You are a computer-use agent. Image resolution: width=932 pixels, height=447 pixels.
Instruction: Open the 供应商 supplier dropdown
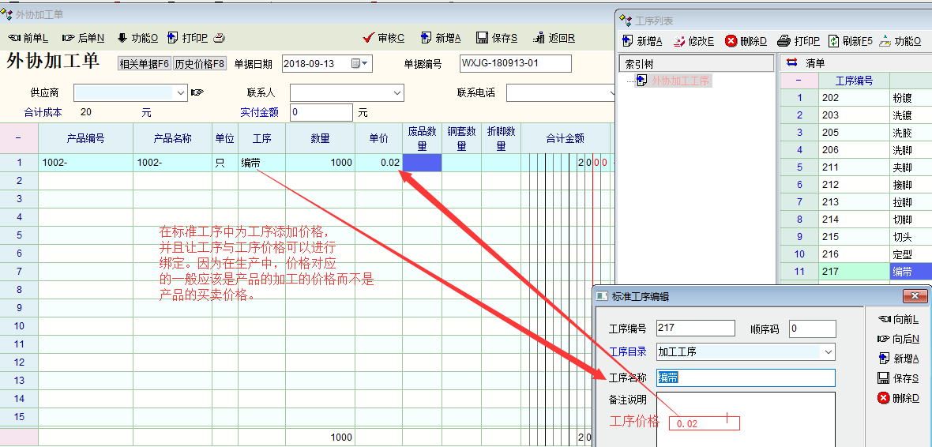click(x=181, y=93)
